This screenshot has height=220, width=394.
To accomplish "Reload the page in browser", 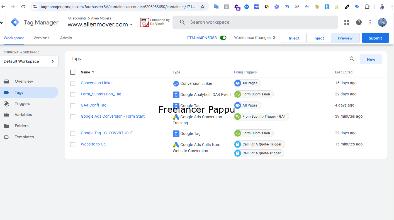I will (23, 7).
